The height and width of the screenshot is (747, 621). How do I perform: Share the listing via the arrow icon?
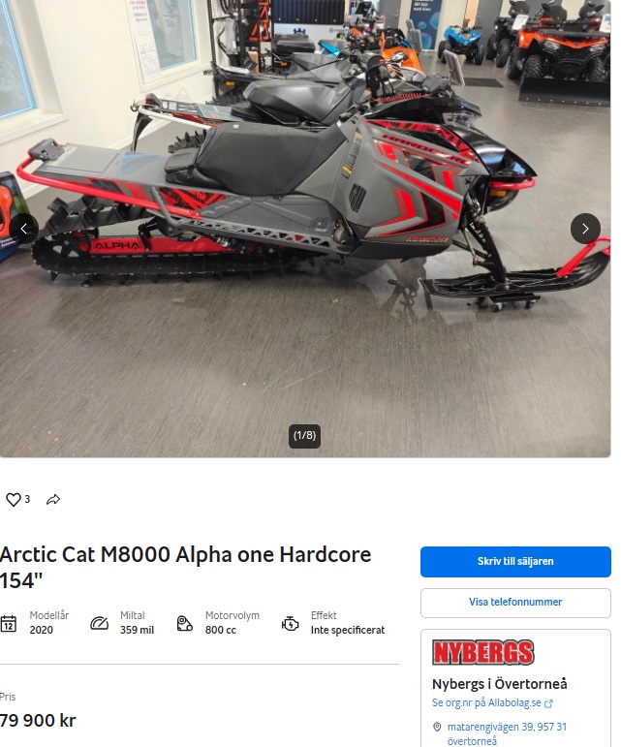[x=53, y=500]
